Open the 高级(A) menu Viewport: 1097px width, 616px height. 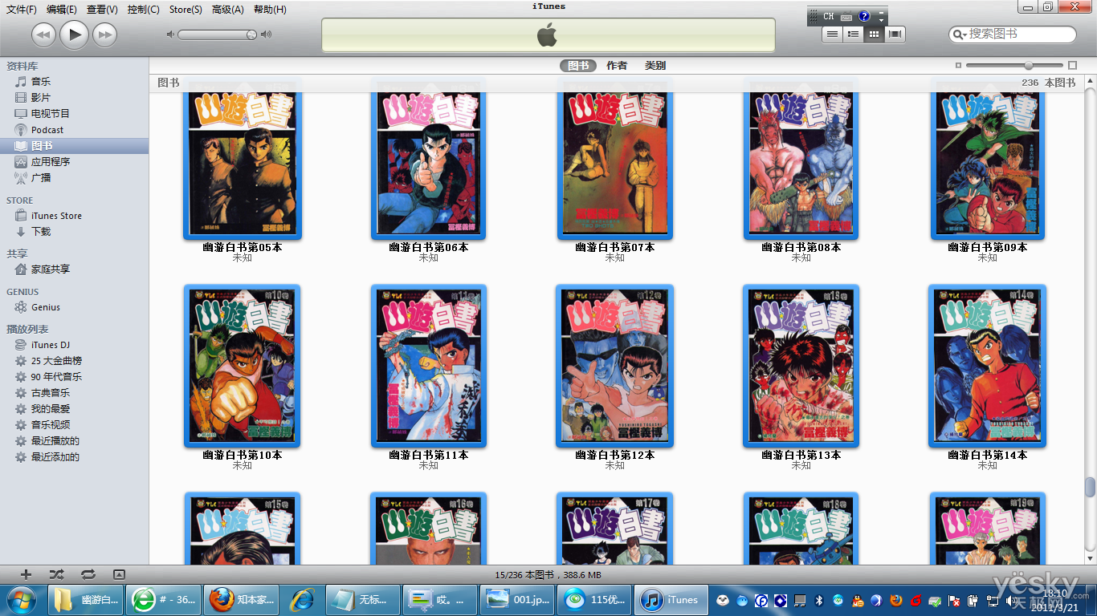(228, 10)
